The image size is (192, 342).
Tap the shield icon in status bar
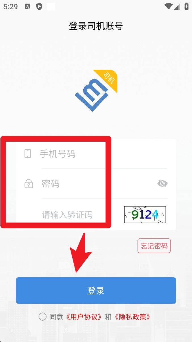pos(39,7)
